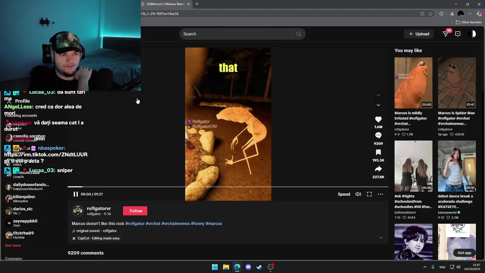This screenshot has width=485, height=273.
Task: Open the #uk #tights video thumbnail
Action: pyautogui.click(x=413, y=166)
